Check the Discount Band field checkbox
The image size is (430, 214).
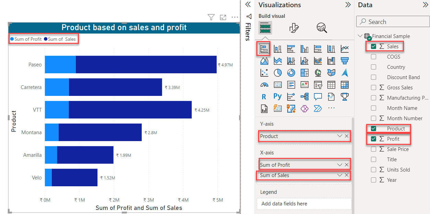click(x=374, y=77)
